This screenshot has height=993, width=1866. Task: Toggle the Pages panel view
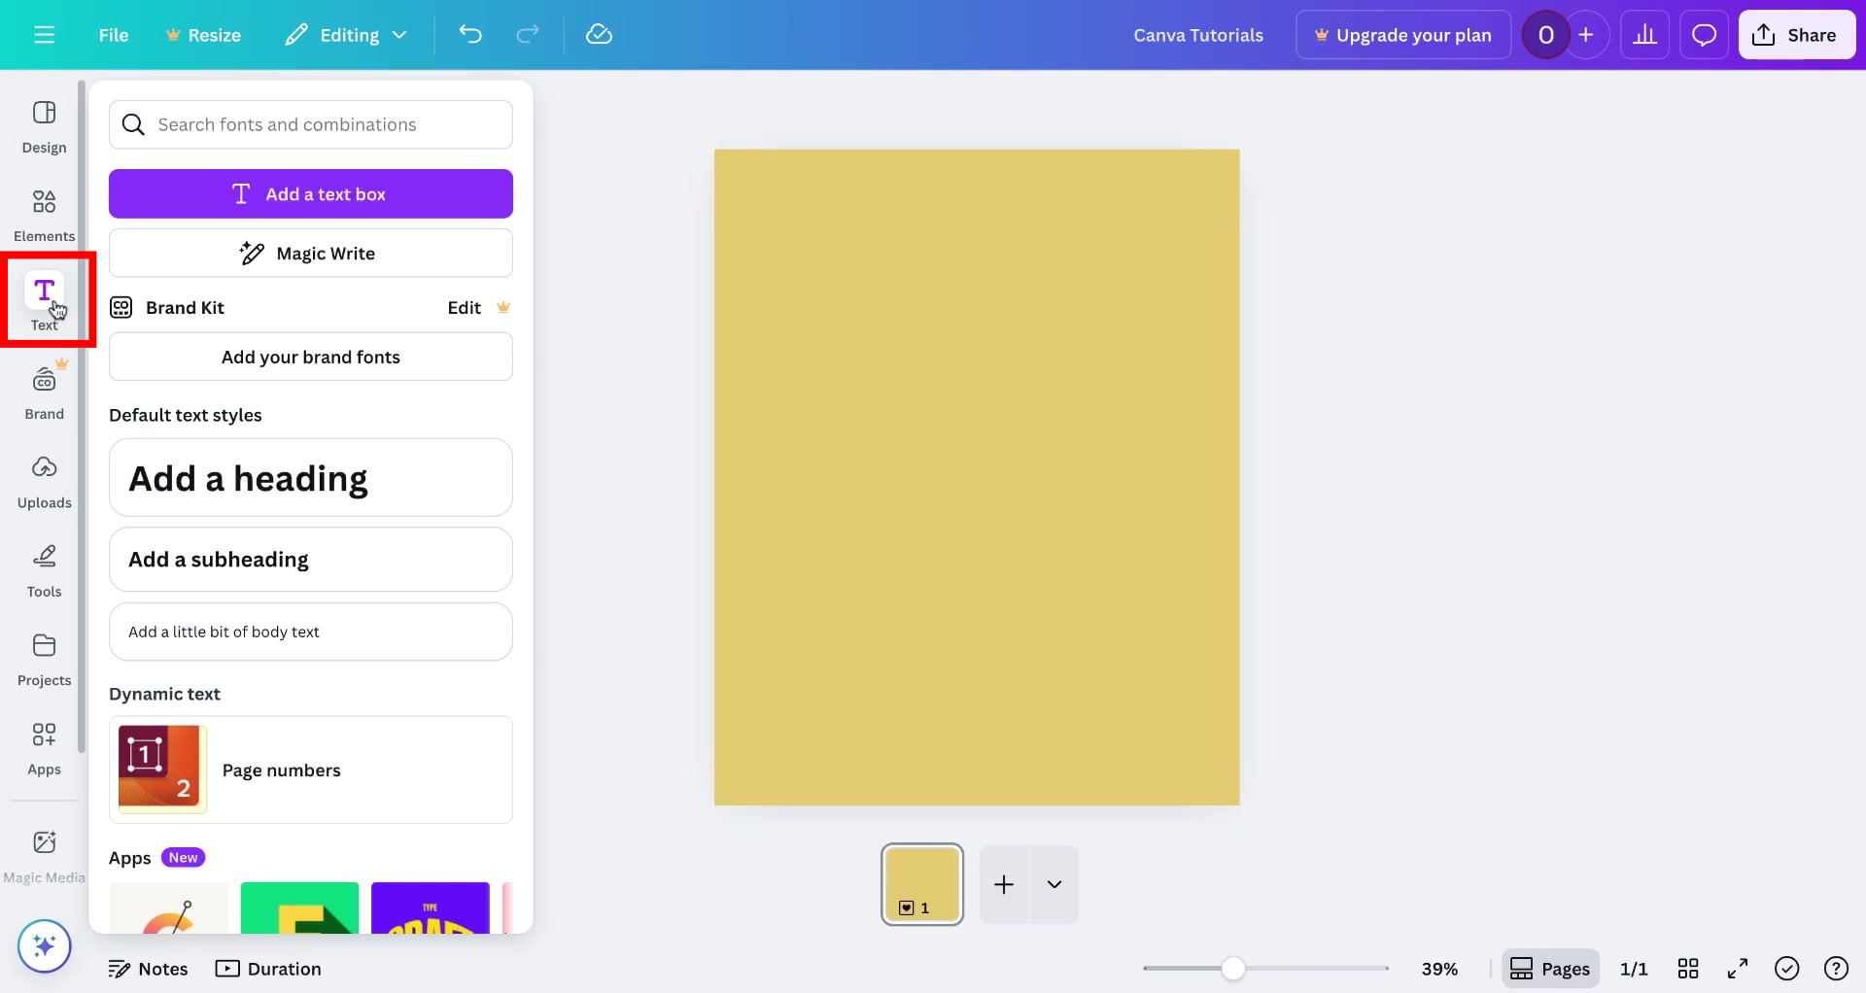pyautogui.click(x=1551, y=968)
